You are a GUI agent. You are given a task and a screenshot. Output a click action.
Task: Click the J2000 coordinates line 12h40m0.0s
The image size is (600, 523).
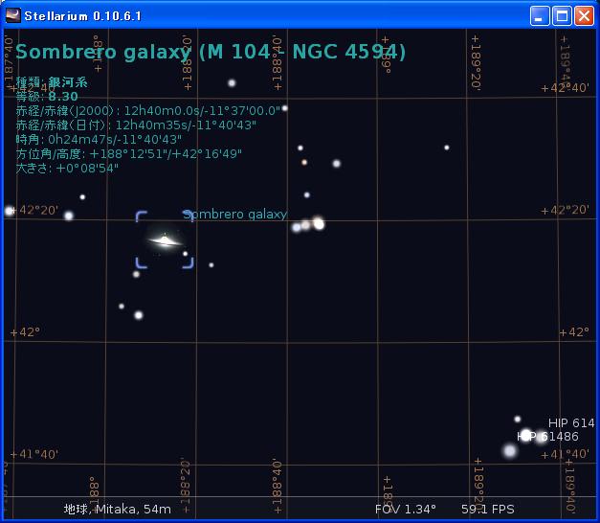coord(148,111)
